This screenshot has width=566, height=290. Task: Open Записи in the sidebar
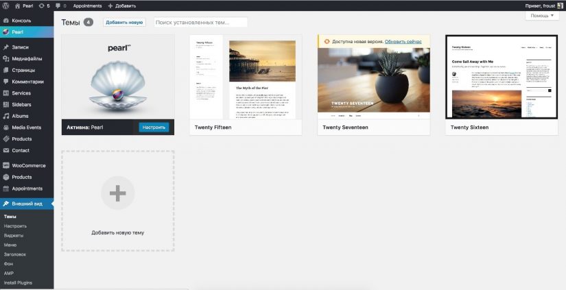pos(20,47)
